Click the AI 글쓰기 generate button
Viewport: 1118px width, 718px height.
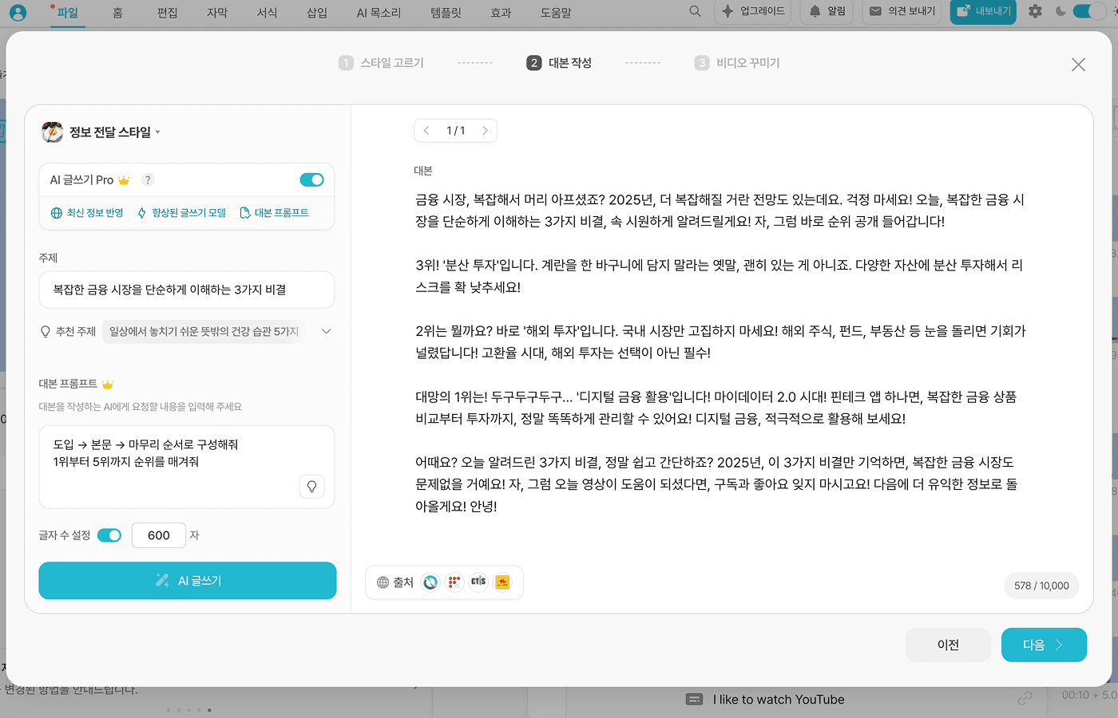[188, 581]
